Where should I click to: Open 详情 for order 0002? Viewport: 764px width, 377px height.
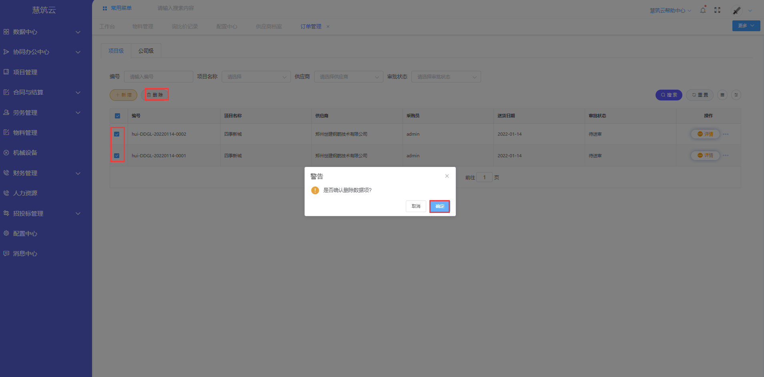(x=705, y=134)
